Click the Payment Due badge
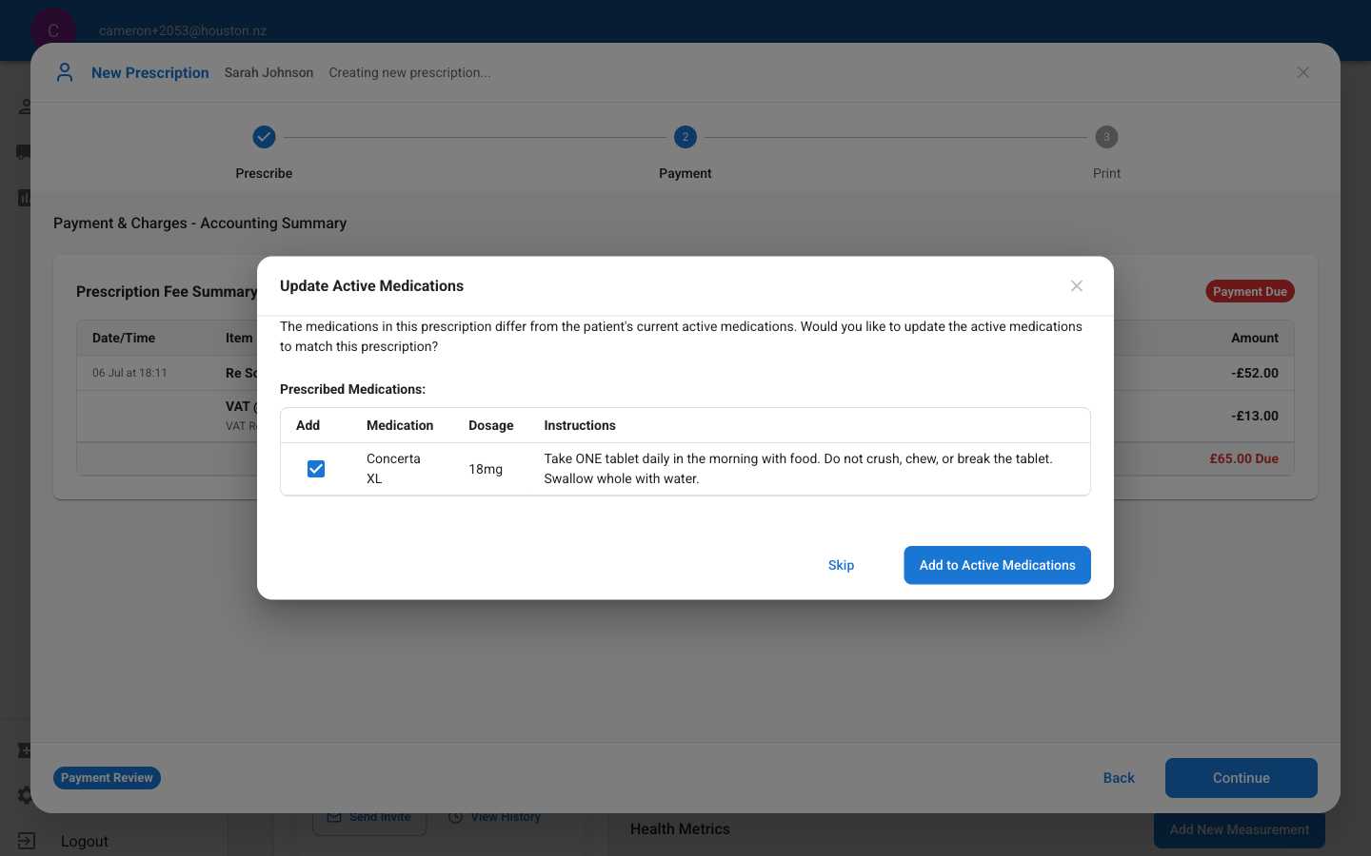The image size is (1371, 856). point(1250,292)
